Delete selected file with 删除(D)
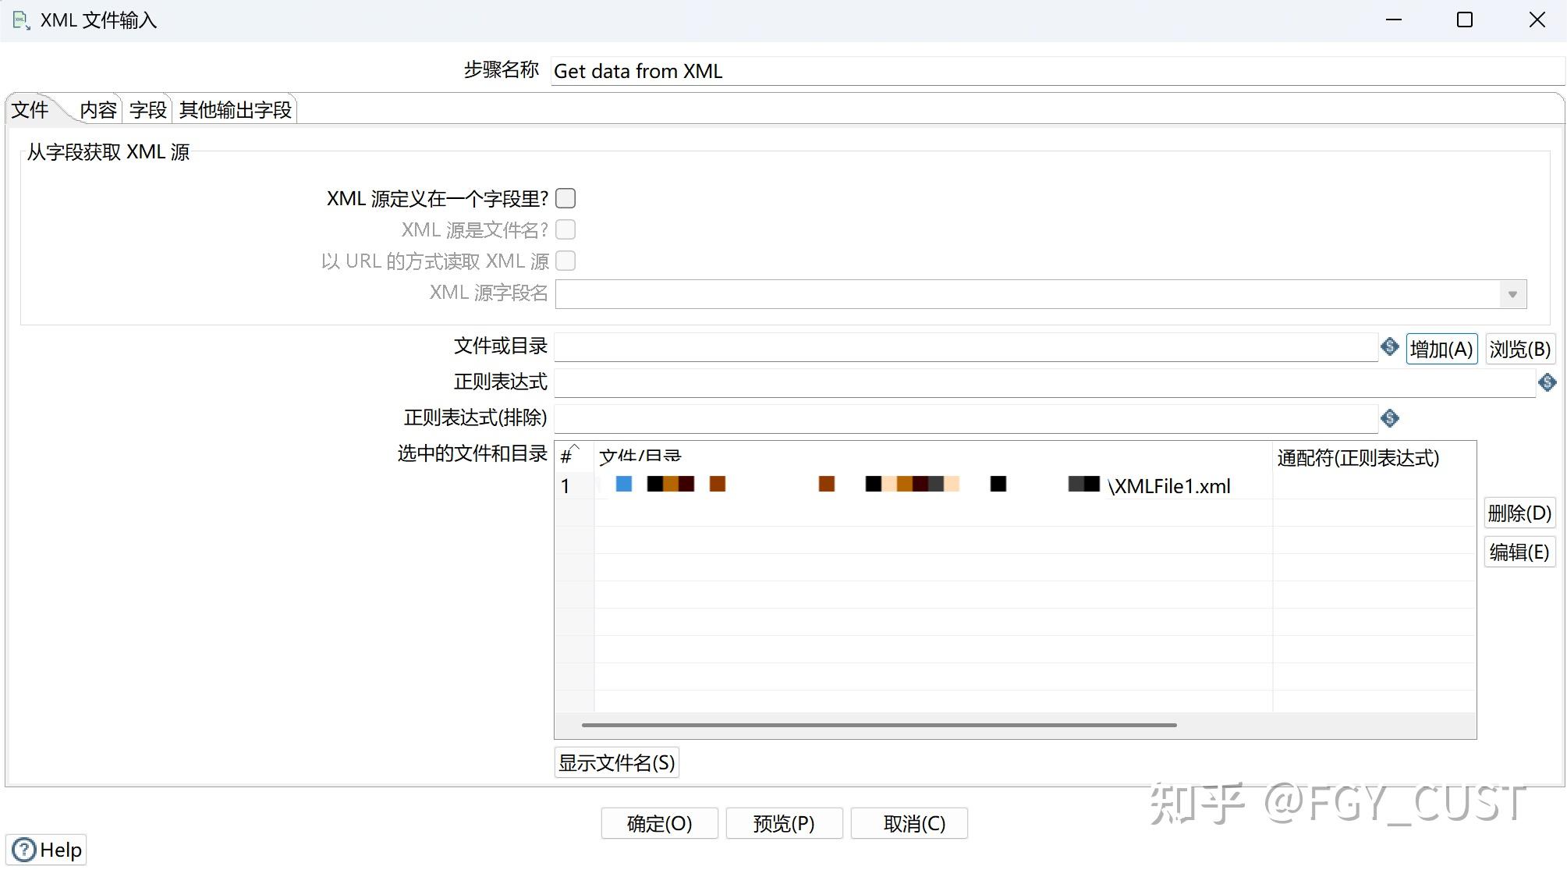 click(x=1519, y=513)
